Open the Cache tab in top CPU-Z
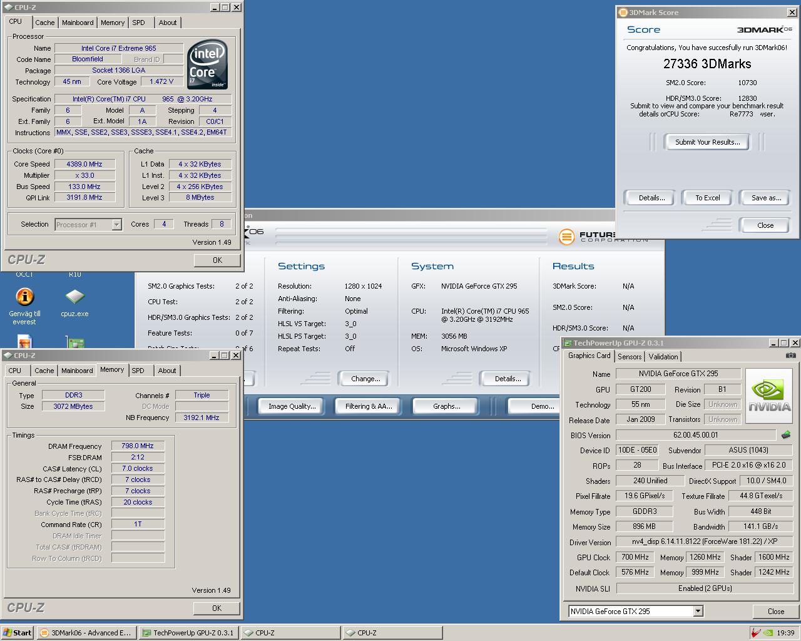Image resolution: width=801 pixels, height=641 pixels. pyautogui.click(x=44, y=23)
